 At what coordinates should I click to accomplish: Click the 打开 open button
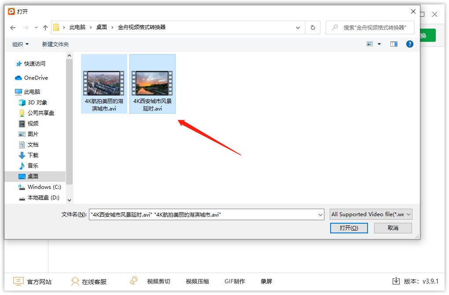[349, 228]
